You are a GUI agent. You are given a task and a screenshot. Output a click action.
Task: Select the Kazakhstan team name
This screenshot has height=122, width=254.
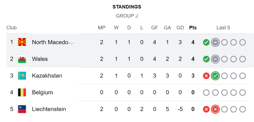coord(47,76)
